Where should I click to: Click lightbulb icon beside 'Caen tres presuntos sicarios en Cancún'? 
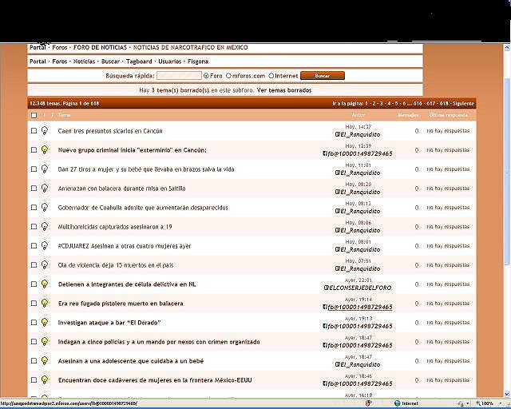[45, 130]
